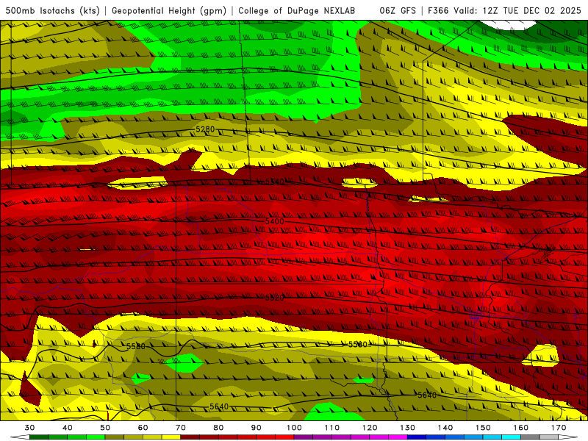Screen dimensions: 588x441
Task: Click the 'F366' forecast hour label
Action: [438, 10]
